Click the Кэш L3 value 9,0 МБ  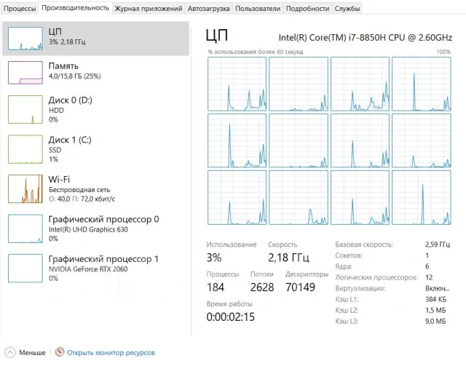[x=435, y=322]
